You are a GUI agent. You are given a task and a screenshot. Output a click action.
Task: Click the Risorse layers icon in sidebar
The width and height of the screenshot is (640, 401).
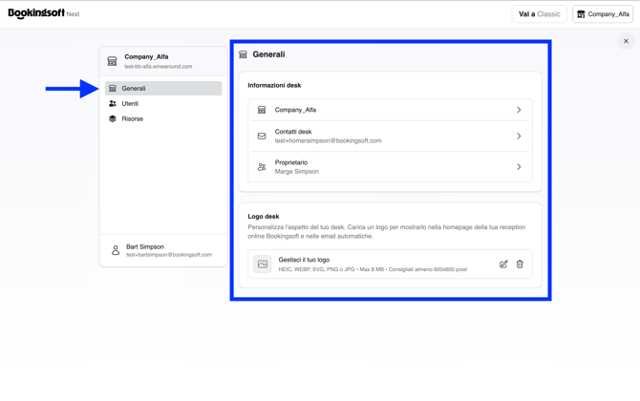(113, 118)
